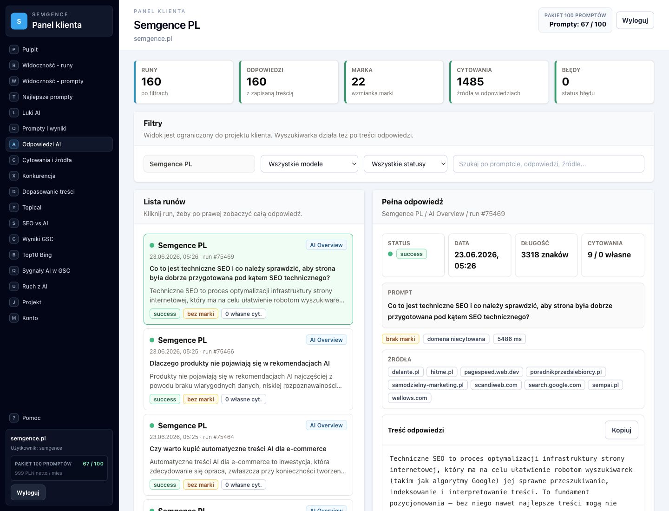This screenshot has width=669, height=511.
Task: Click the search.google.com source chip
Action: pyautogui.click(x=555, y=385)
